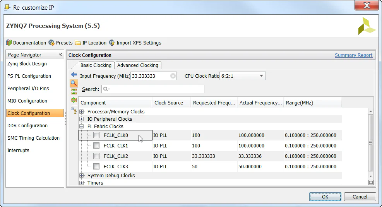Viewport: 382px width, 207px height.
Task: Click the table vertical scrollbar thumb
Action: [370, 143]
